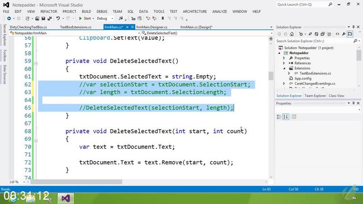This screenshot has height=204, width=363.
Task: Toggle Alphabetical sort in Properties panel
Action: coord(286,117)
